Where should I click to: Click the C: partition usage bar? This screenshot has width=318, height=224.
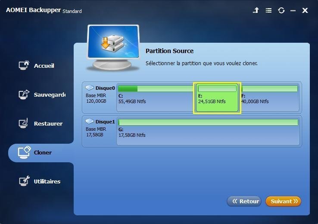(x=156, y=88)
